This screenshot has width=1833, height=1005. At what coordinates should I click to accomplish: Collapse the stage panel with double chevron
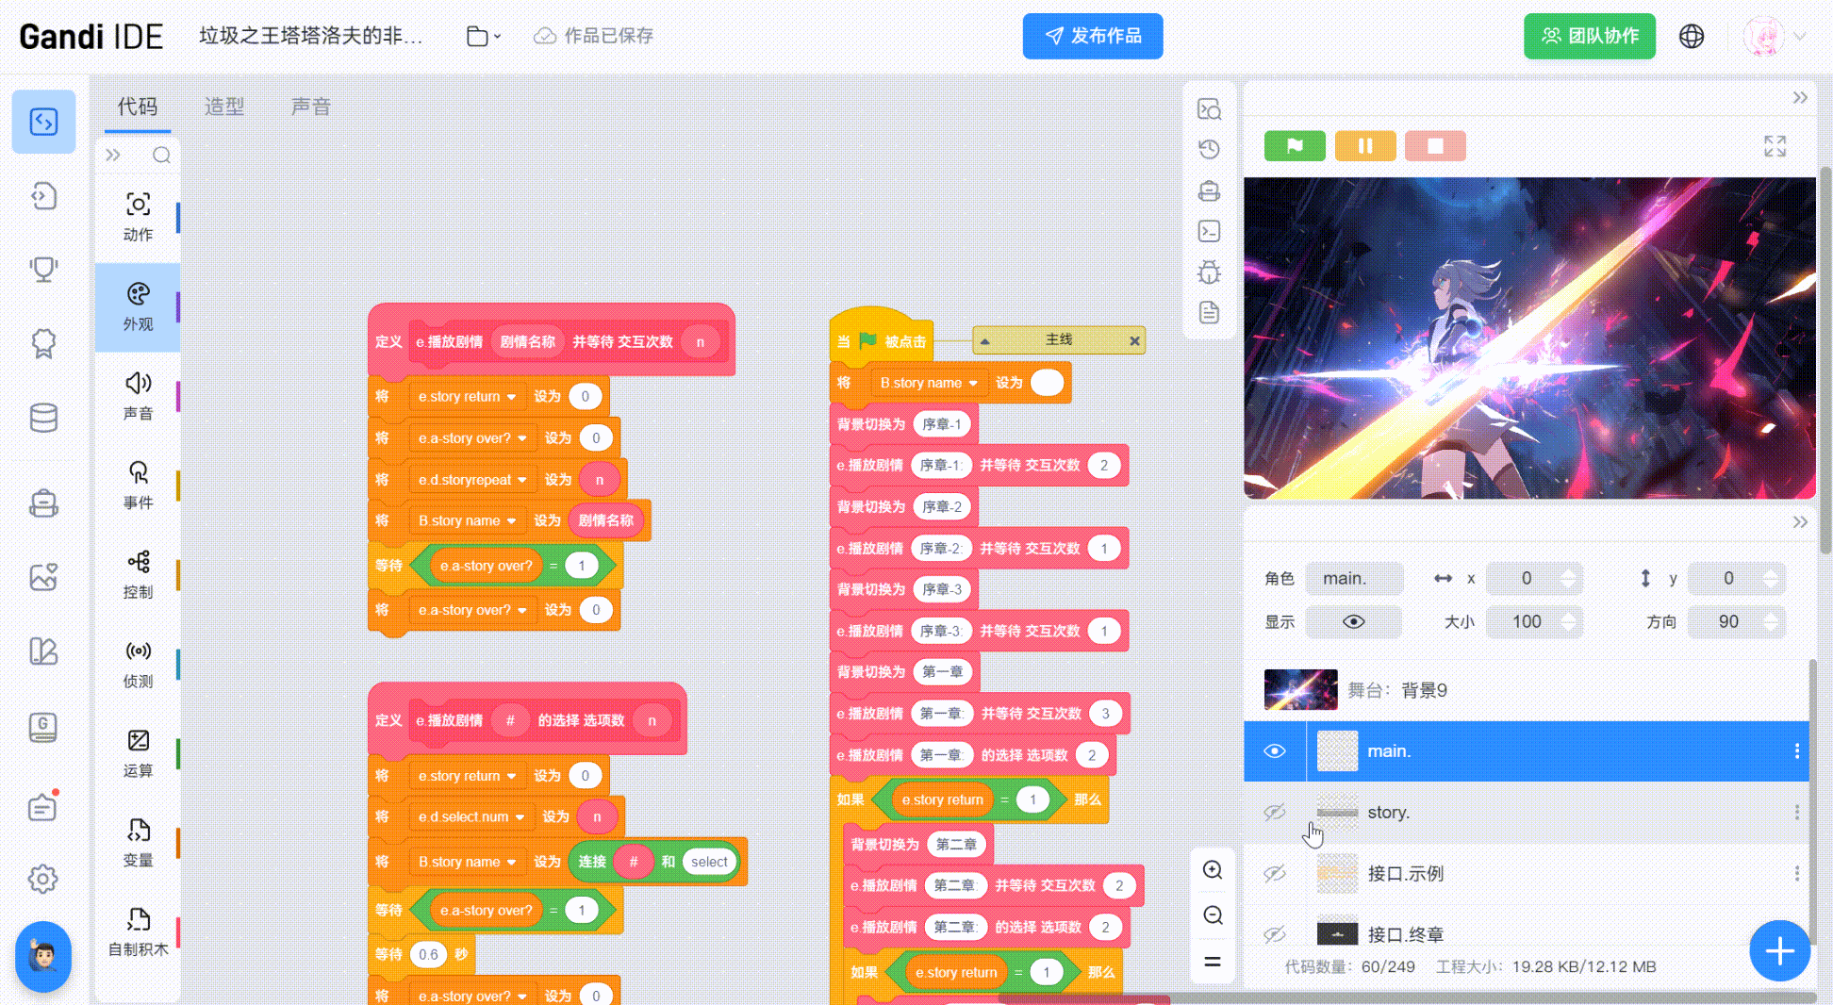click(x=1799, y=97)
